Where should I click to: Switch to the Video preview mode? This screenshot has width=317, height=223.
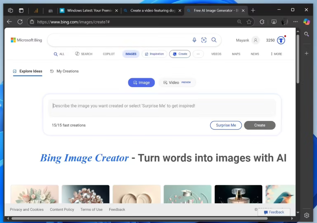point(177,82)
